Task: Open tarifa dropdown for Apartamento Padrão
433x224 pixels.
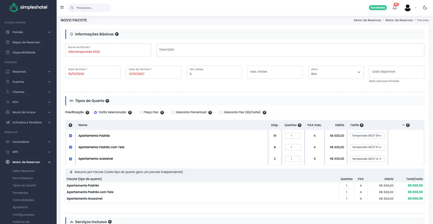Action: [x=367, y=136]
